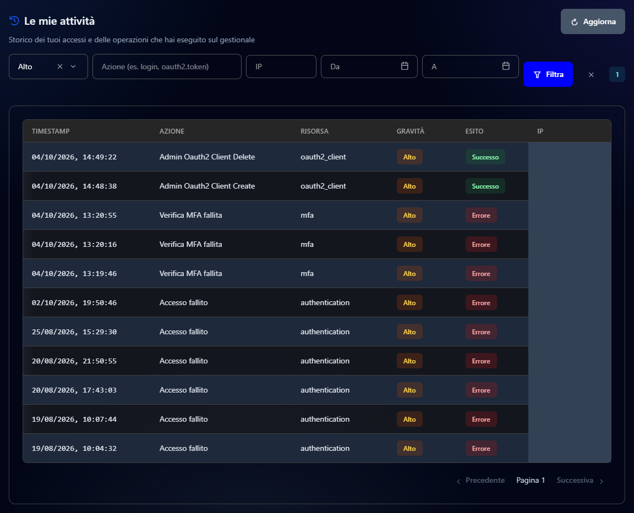This screenshot has width=634, height=513.
Task: Click Accesso fallito in the 25/08/2026 row
Action: (184, 332)
